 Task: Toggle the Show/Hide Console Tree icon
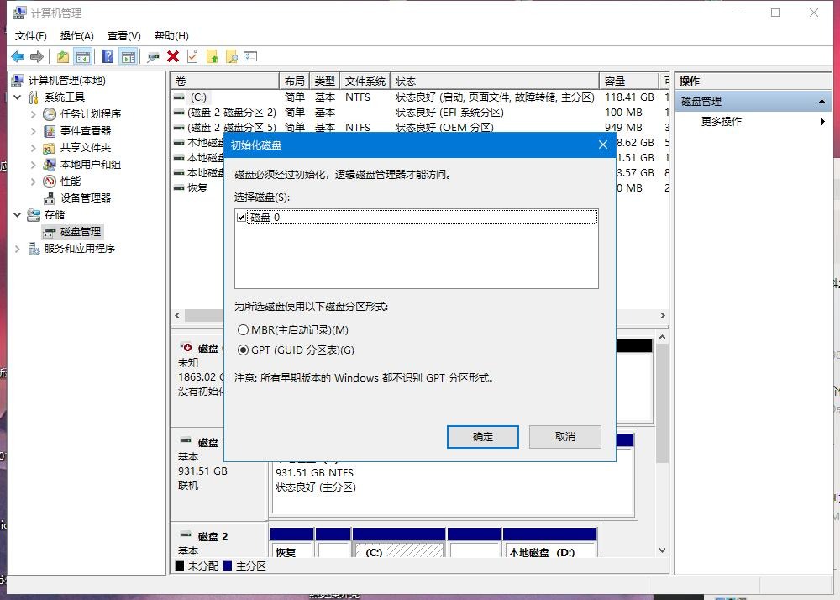click(x=82, y=56)
